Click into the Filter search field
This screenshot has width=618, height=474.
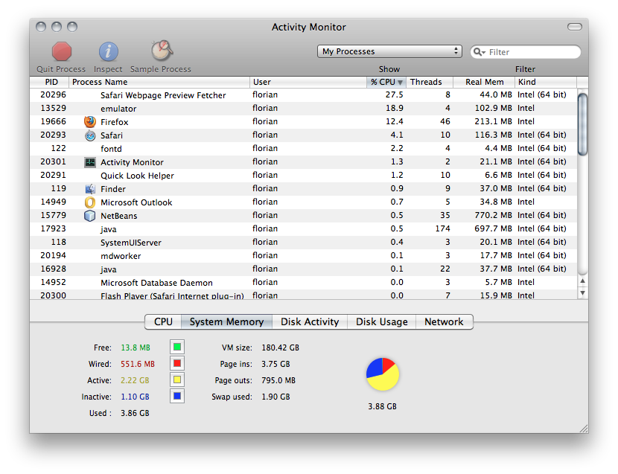(x=532, y=52)
